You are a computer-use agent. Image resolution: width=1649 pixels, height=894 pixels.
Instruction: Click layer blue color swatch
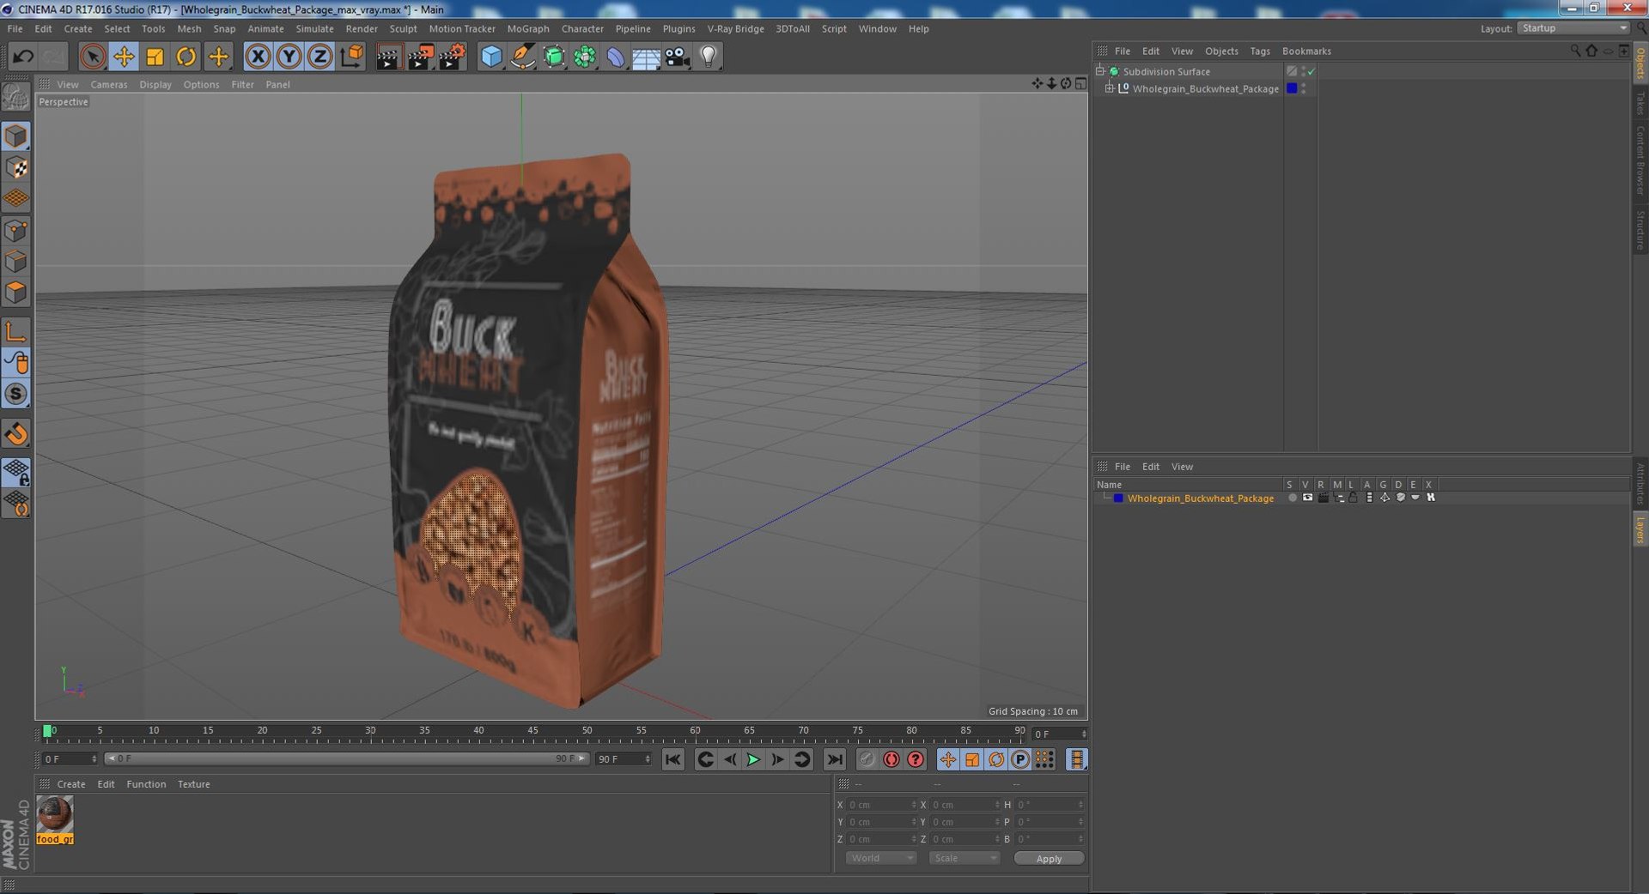click(1118, 498)
